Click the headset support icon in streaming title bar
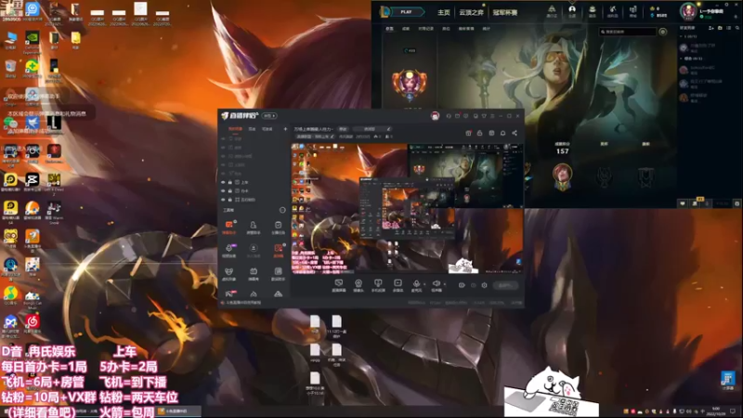This screenshot has width=743, height=418. (449, 115)
